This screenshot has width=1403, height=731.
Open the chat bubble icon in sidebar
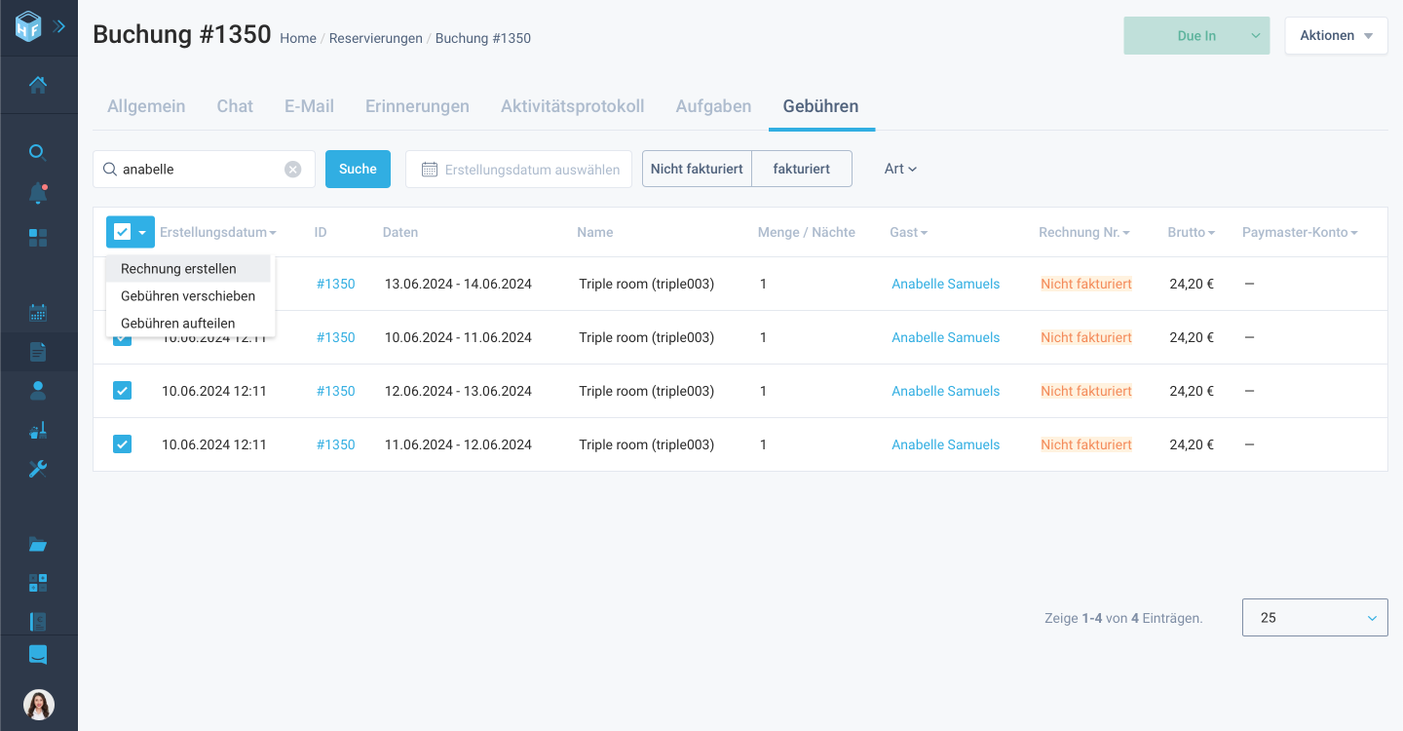pyautogui.click(x=38, y=655)
